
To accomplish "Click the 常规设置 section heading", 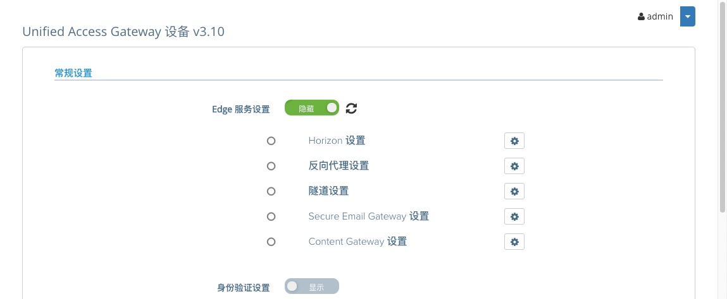I will click(73, 73).
